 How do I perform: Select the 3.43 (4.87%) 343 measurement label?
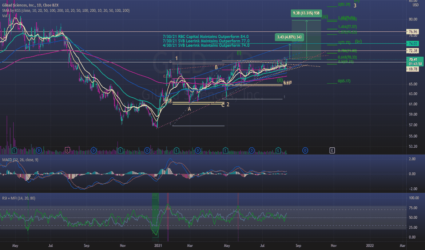point(290,37)
